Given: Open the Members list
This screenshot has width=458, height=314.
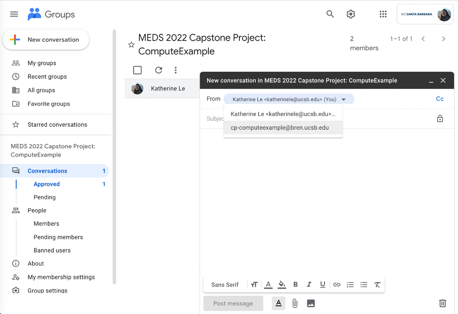Looking at the screenshot, I should coord(46,224).
